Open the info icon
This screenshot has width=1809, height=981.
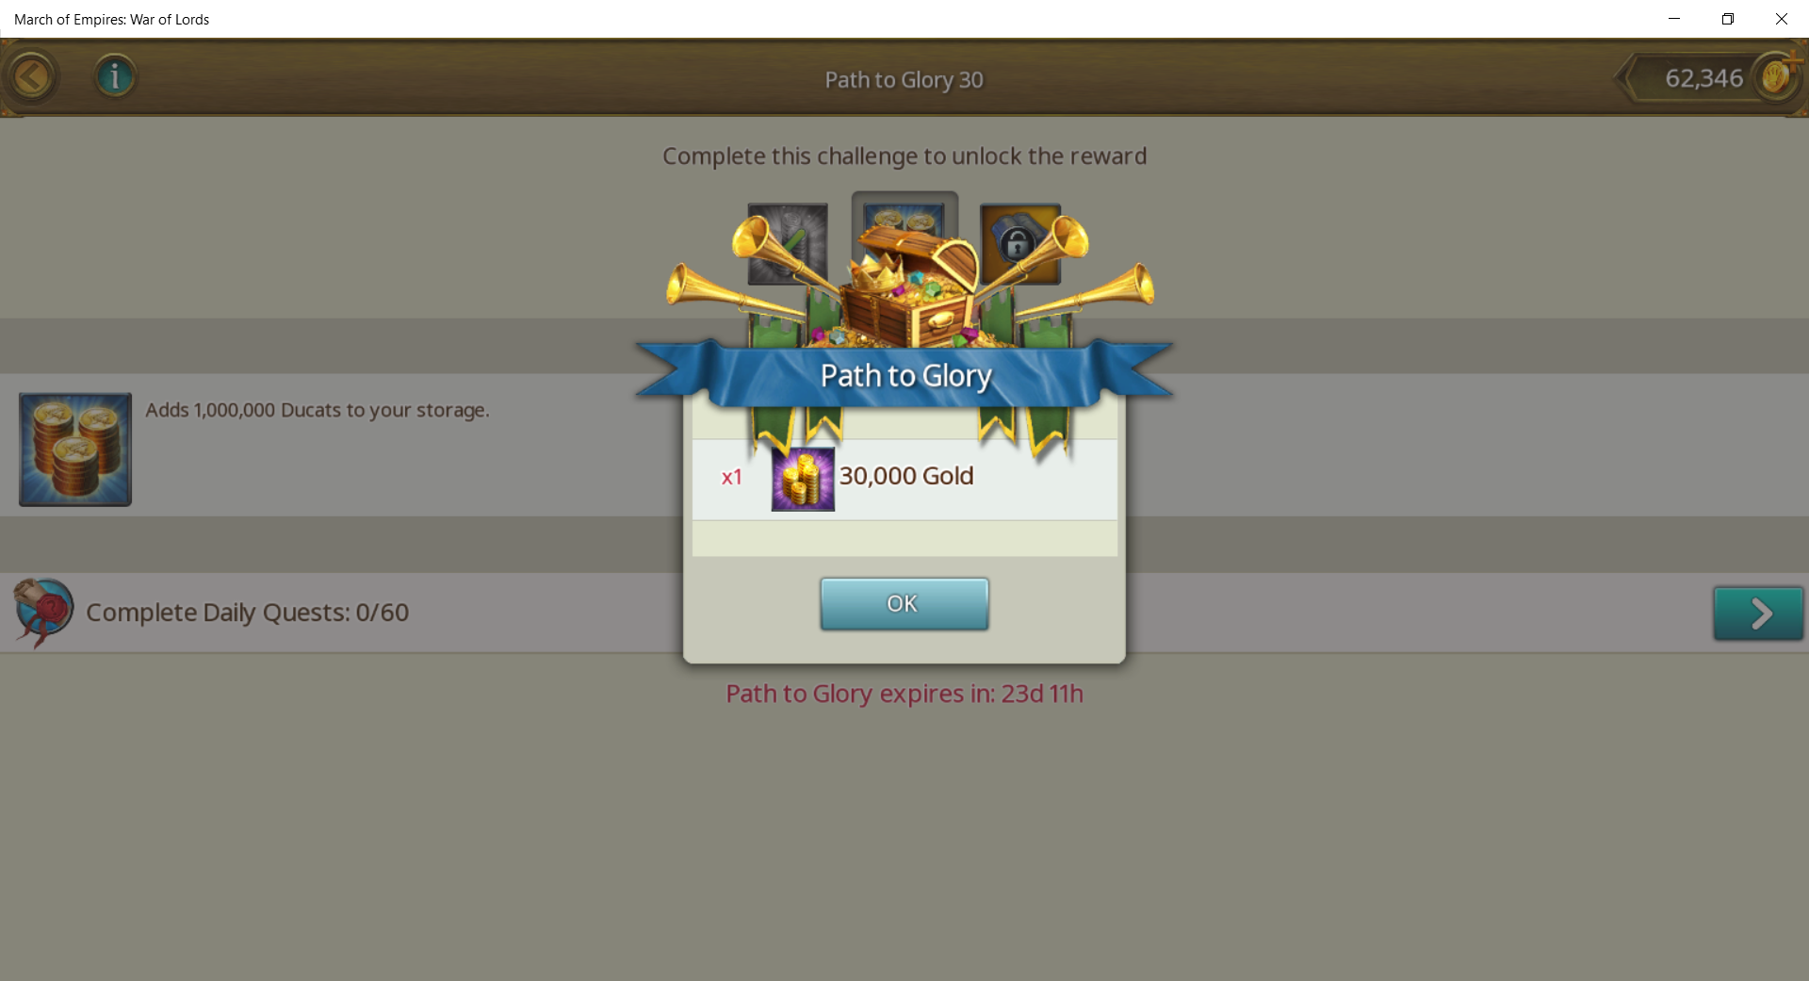click(x=115, y=76)
